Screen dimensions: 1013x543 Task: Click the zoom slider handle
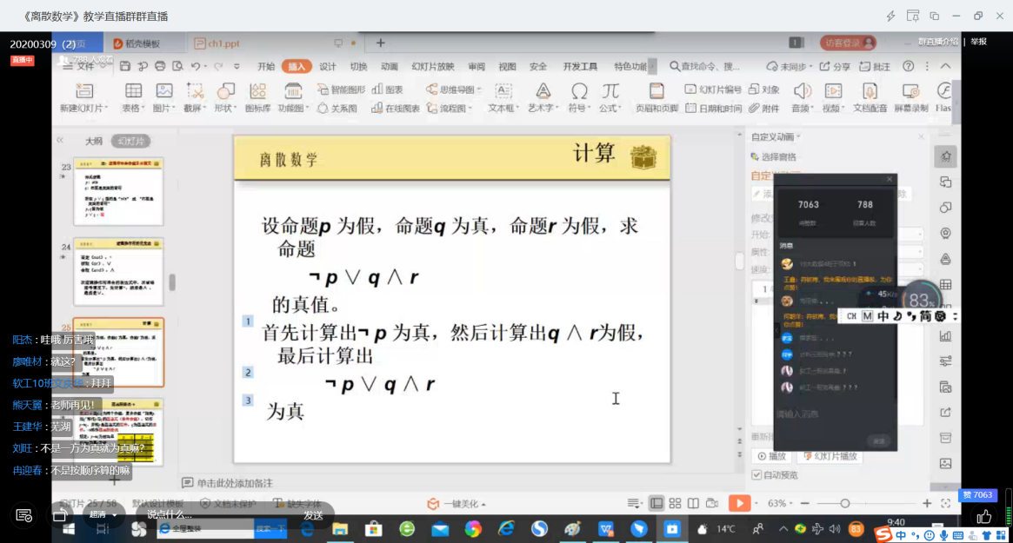coord(844,503)
